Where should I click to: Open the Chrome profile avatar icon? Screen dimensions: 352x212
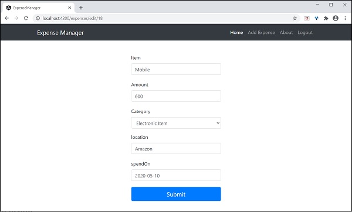coord(336,18)
